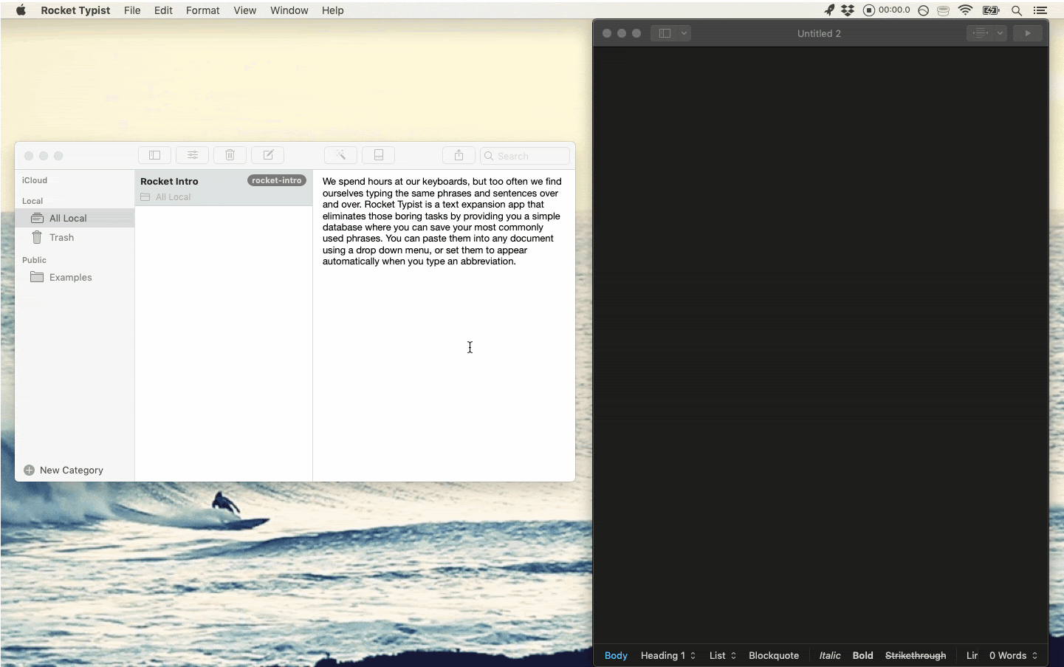Toggle the sidebar in Rocket Typist toolbar

click(154, 155)
